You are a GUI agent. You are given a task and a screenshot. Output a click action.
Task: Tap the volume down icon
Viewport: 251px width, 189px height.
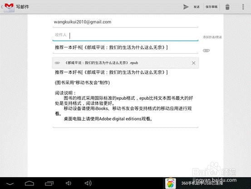click(x=69, y=183)
